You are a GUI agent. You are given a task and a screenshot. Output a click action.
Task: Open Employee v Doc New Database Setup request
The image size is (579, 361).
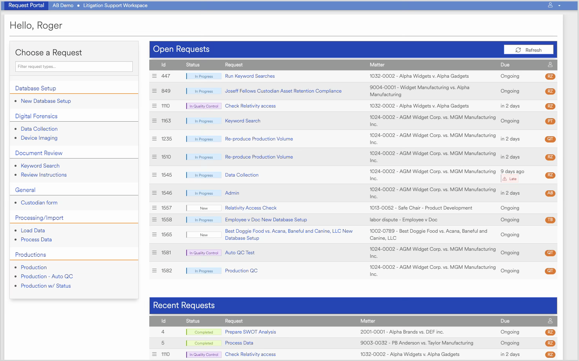[x=266, y=220]
